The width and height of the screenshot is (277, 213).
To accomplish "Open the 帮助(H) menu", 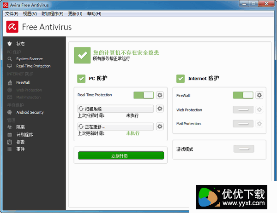I will 94,14.
